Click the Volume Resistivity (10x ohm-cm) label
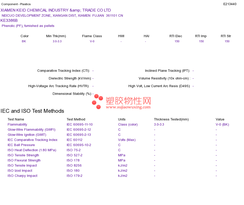Image resolution: width=244 pixels, height=205 pixels. click(164, 78)
